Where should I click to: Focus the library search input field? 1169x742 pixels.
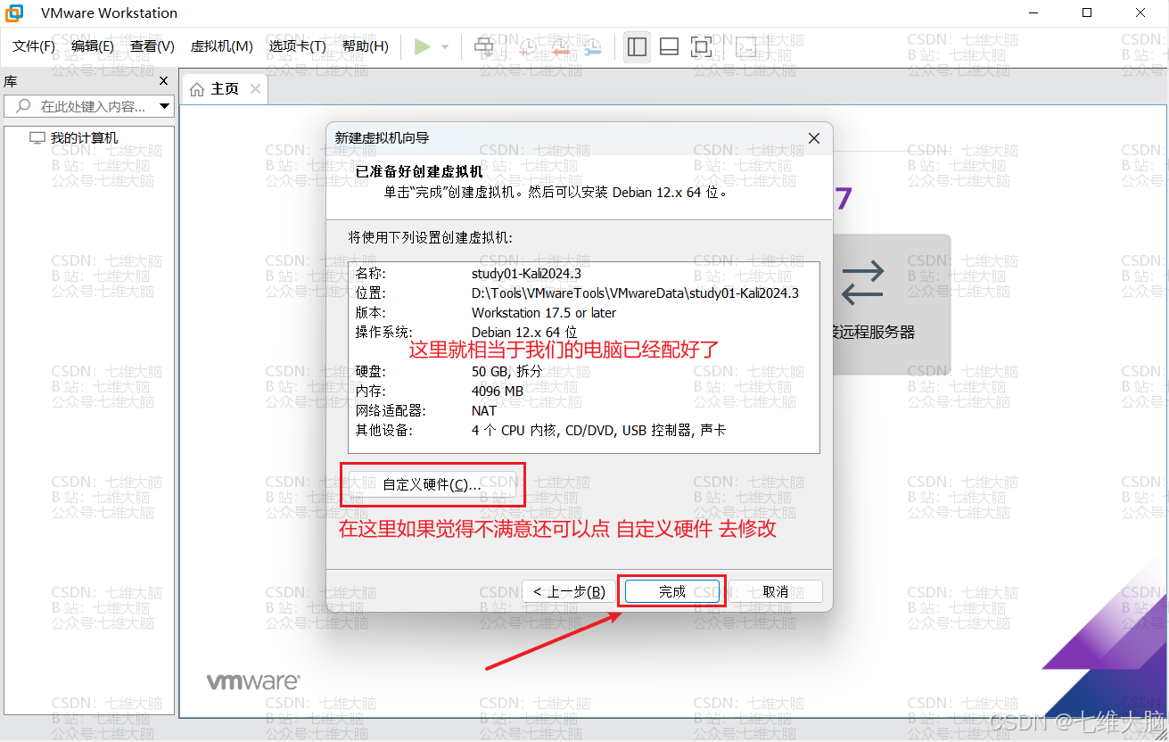[89, 106]
